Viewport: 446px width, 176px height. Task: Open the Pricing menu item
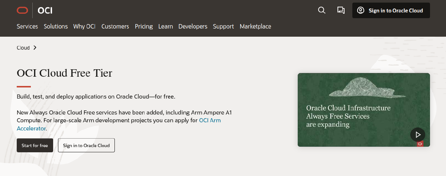pos(144,26)
